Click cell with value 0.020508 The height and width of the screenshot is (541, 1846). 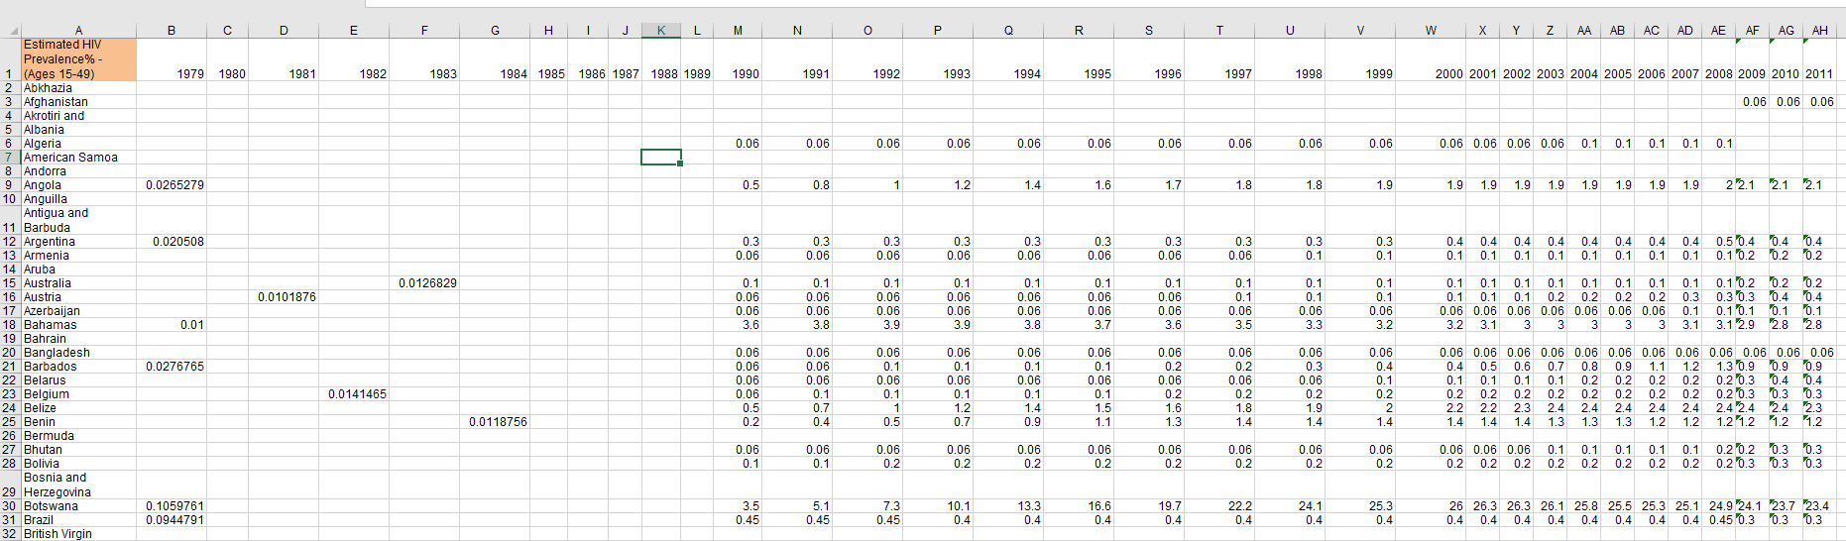(x=172, y=242)
